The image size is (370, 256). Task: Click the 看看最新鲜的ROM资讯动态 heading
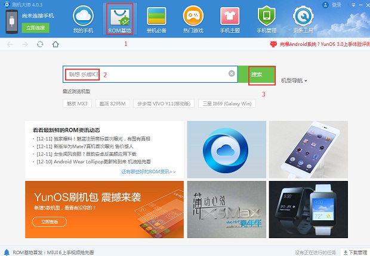[66, 130]
